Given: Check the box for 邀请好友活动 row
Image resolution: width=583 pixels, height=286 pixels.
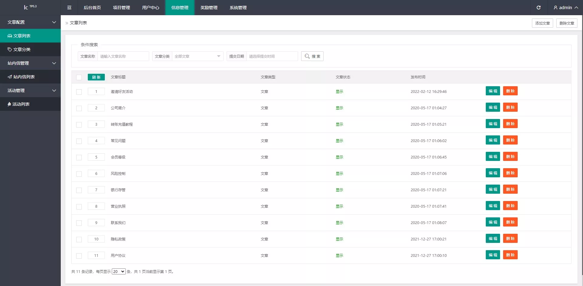Looking at the screenshot, I should pyautogui.click(x=79, y=92).
